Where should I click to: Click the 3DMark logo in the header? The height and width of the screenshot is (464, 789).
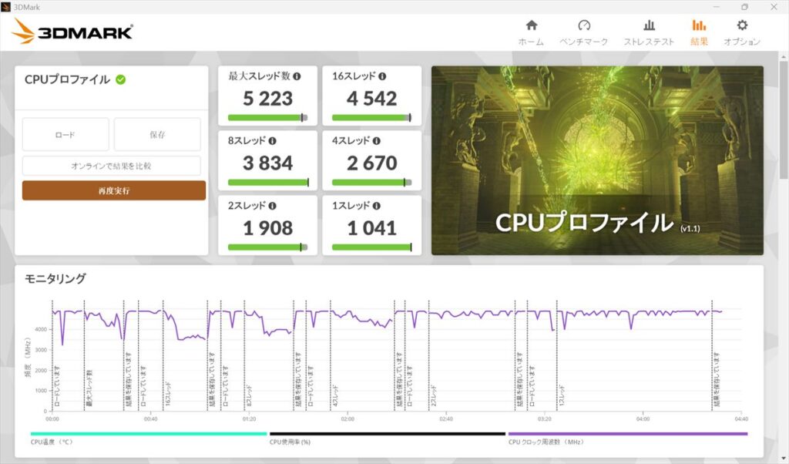[72, 32]
